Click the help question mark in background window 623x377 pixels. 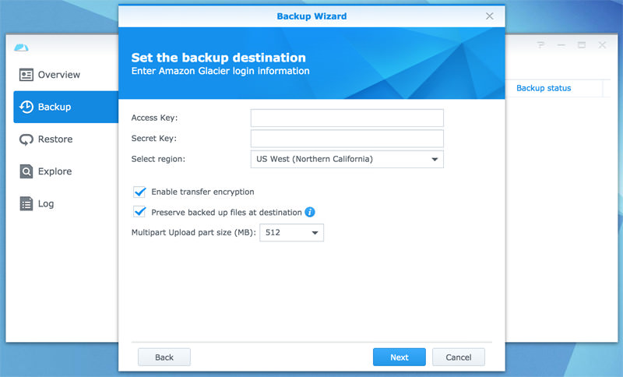[x=540, y=45]
